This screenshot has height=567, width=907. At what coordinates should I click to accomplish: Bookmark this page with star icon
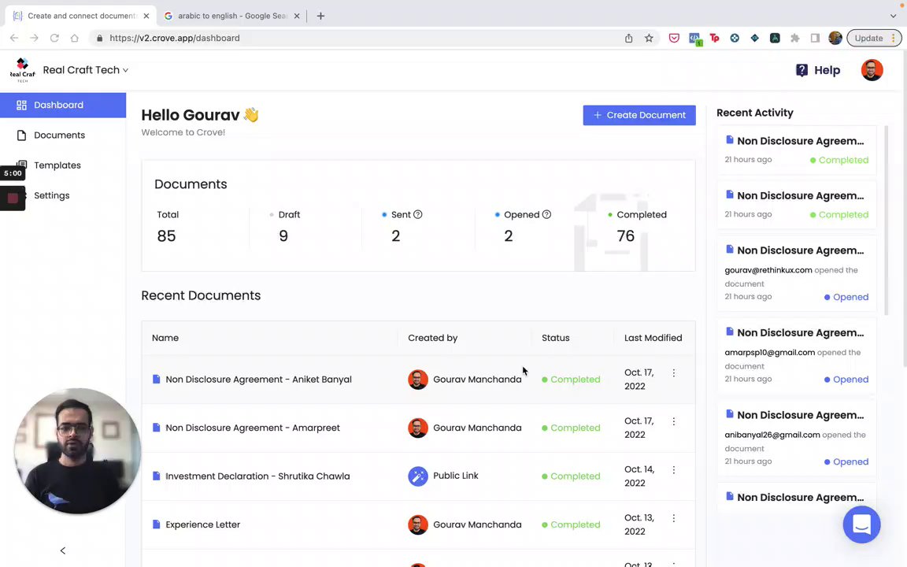(x=649, y=38)
